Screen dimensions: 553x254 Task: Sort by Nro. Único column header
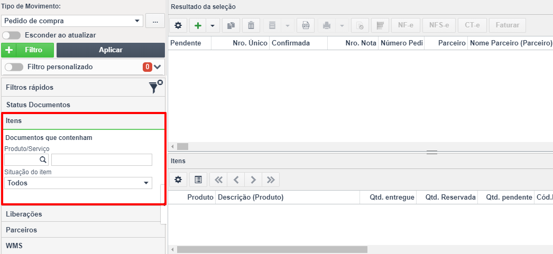pos(241,43)
